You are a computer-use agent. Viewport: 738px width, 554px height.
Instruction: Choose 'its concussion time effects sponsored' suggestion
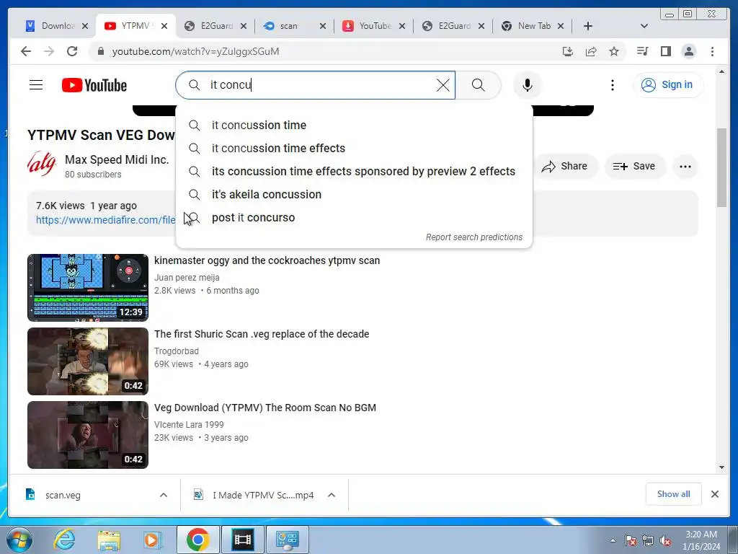pyautogui.click(x=354, y=171)
